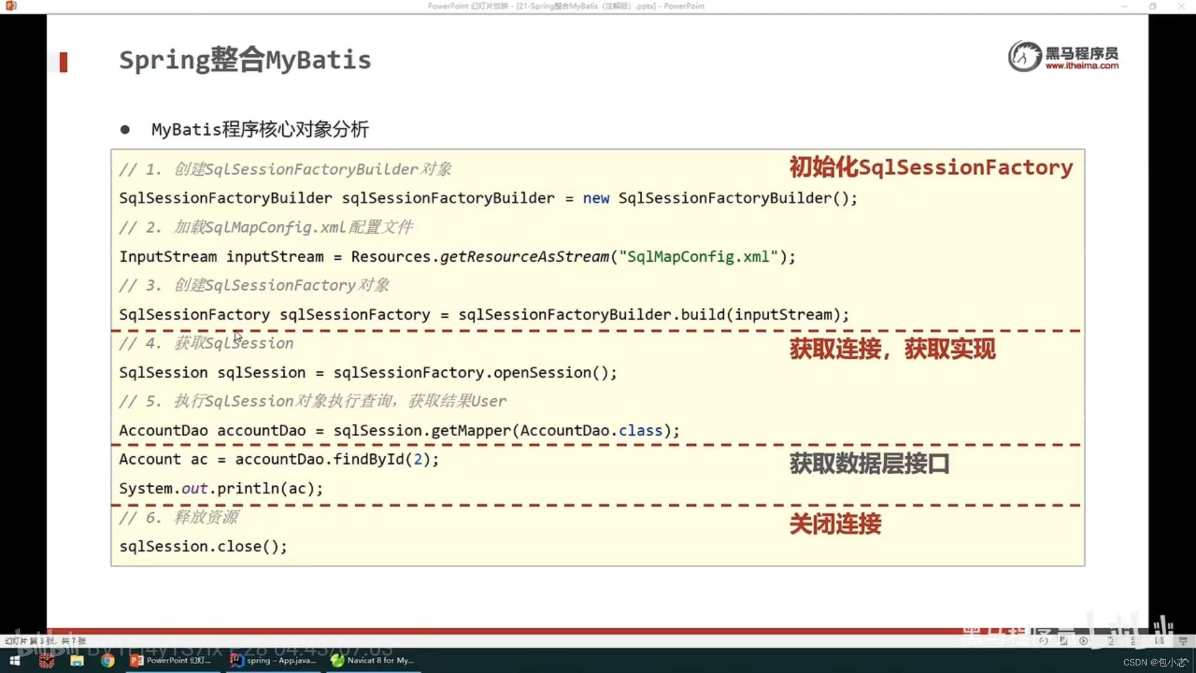Click comment '// 5. 执行SqlSession对象执行查询'
1196x673 pixels.
313,401
